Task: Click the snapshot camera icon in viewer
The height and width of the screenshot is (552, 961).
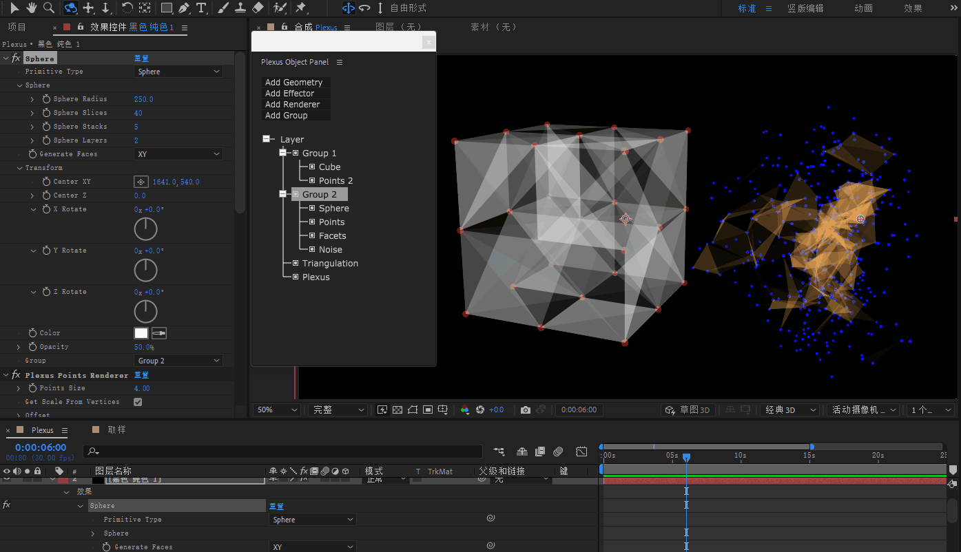Action: [526, 410]
